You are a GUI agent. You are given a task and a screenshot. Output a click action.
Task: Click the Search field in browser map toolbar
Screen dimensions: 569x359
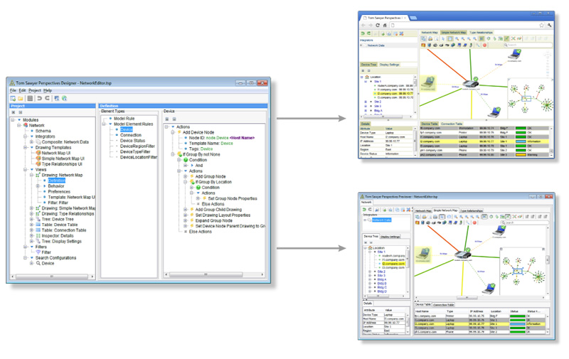point(528,45)
